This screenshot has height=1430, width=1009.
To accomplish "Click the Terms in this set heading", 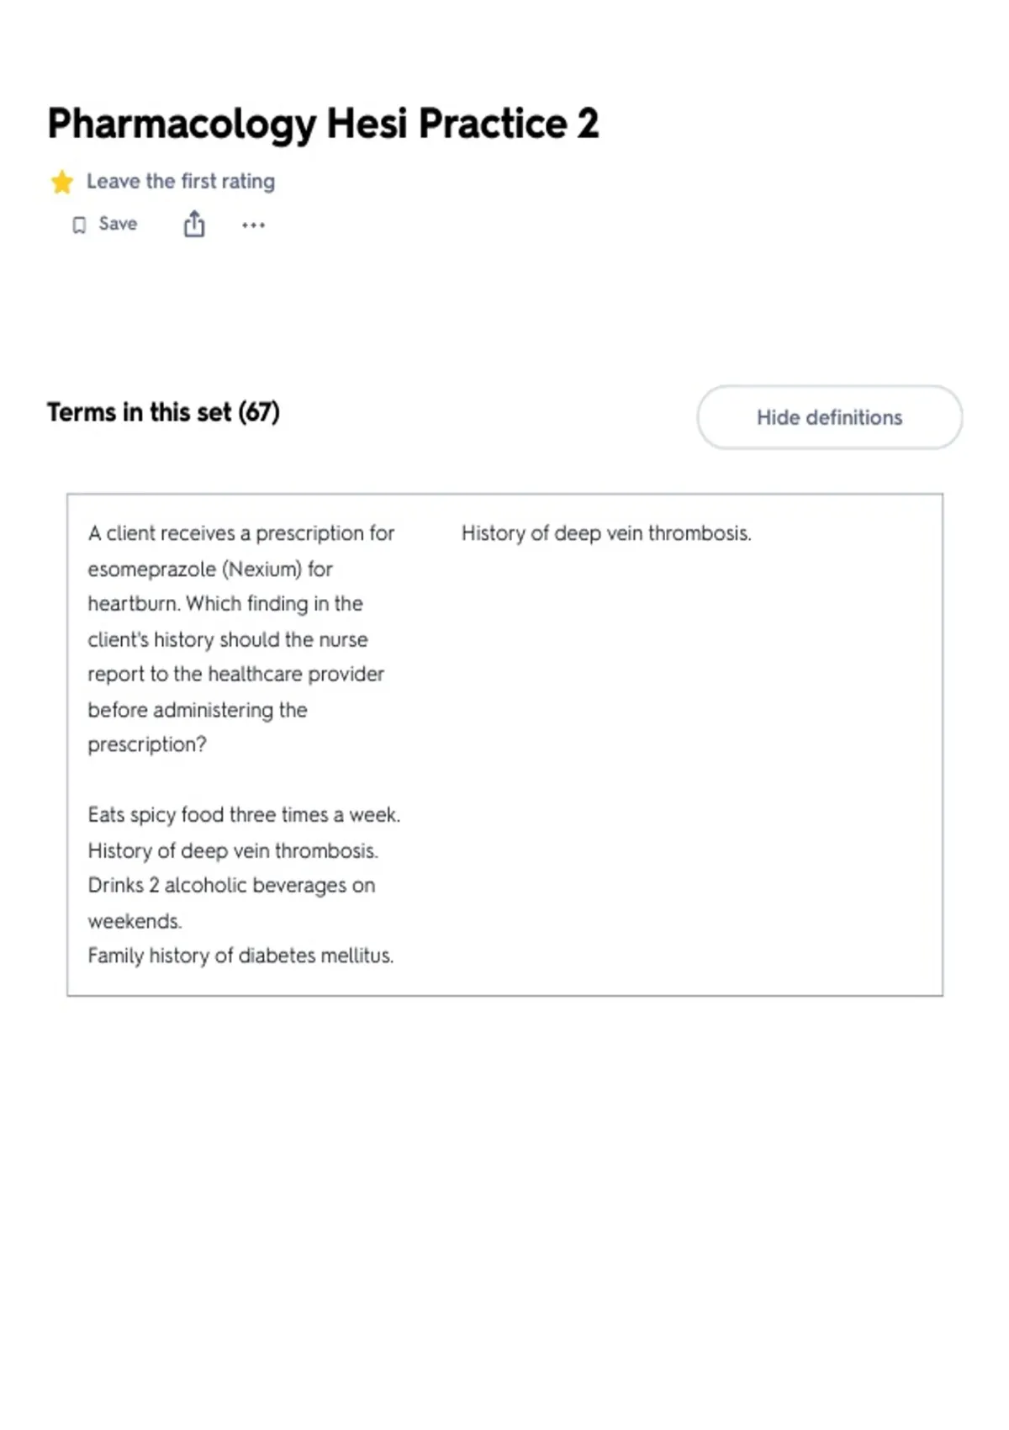I will tap(163, 412).
